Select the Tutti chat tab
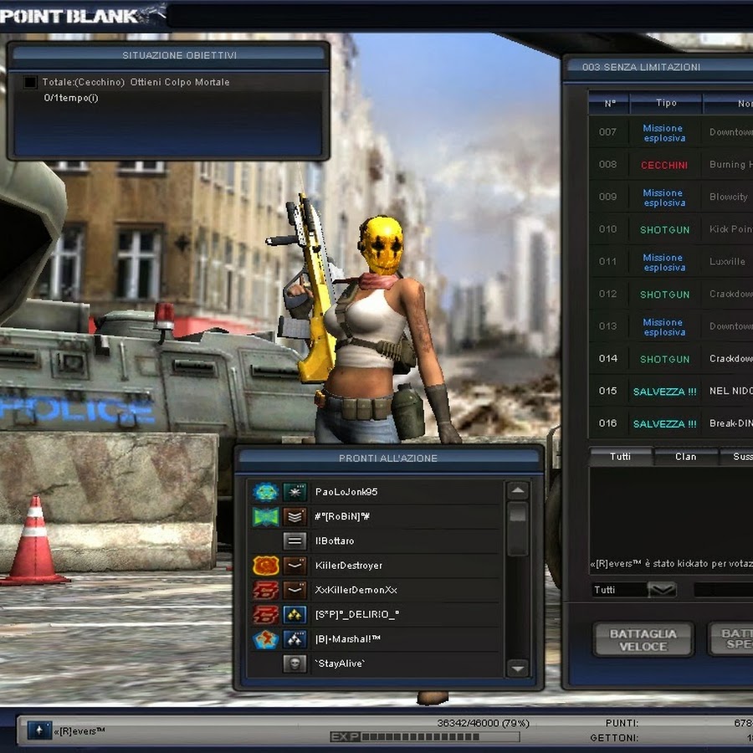 click(620, 457)
